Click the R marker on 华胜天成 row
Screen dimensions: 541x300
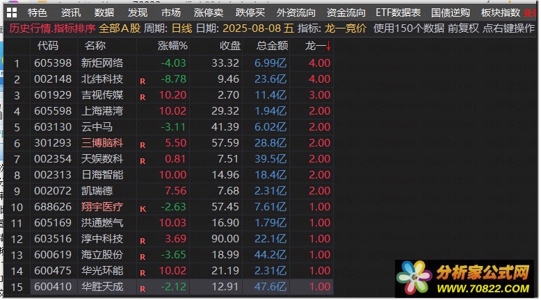click(x=143, y=289)
